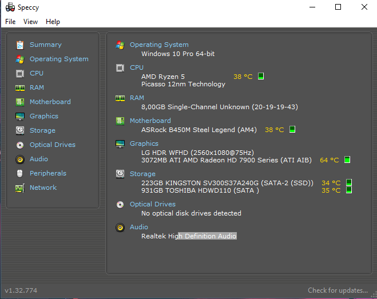Click the Optical Drives heading link in summary
This screenshot has height=299, width=377.
153,204
